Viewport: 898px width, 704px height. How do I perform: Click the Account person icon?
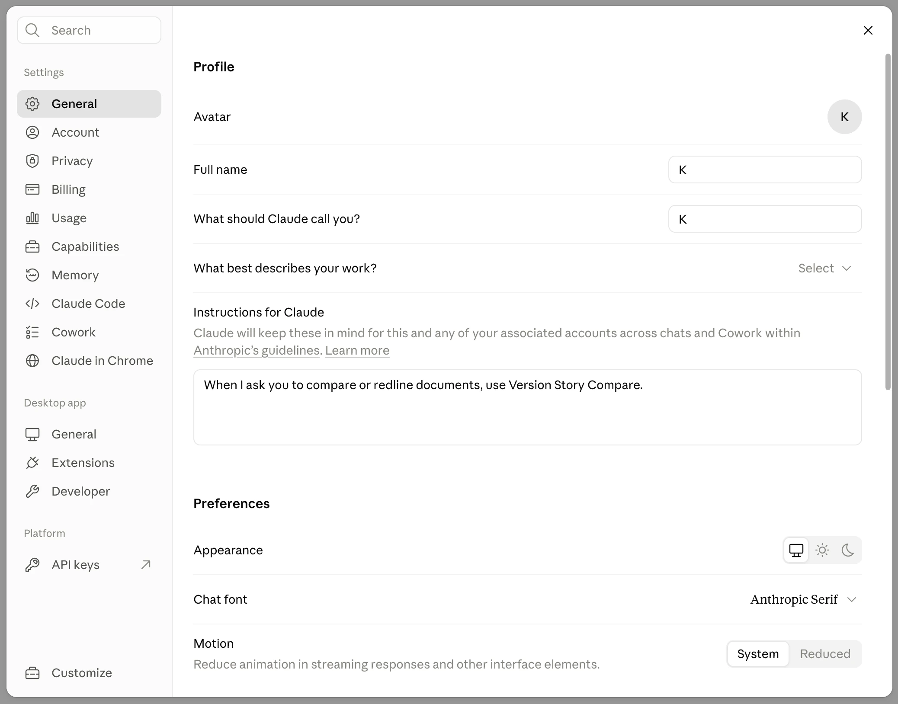coord(32,132)
